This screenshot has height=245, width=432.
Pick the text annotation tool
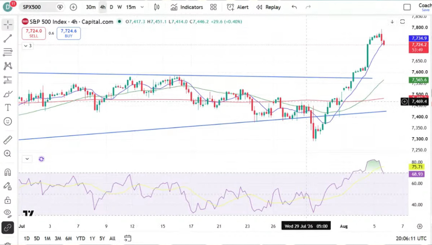coord(8,107)
